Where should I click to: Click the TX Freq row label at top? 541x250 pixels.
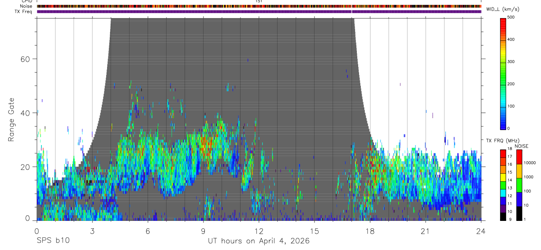[x=25, y=11]
